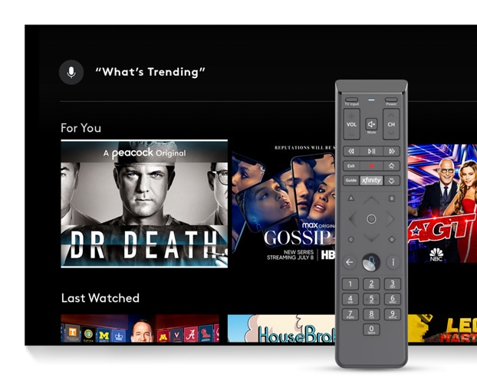Tap the OK center circle on the remote
The image size is (477, 377).
(371, 219)
